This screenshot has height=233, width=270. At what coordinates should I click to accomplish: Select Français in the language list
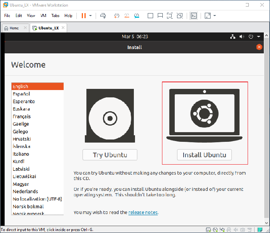pyautogui.click(x=37, y=116)
